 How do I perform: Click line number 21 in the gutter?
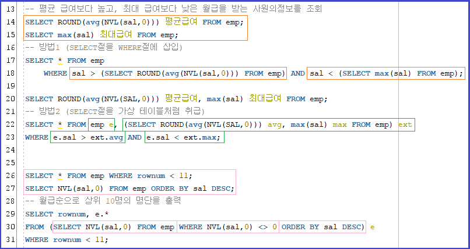coord(10,112)
